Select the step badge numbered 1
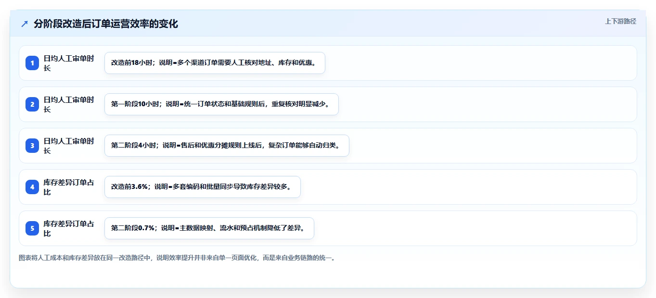 click(x=32, y=63)
